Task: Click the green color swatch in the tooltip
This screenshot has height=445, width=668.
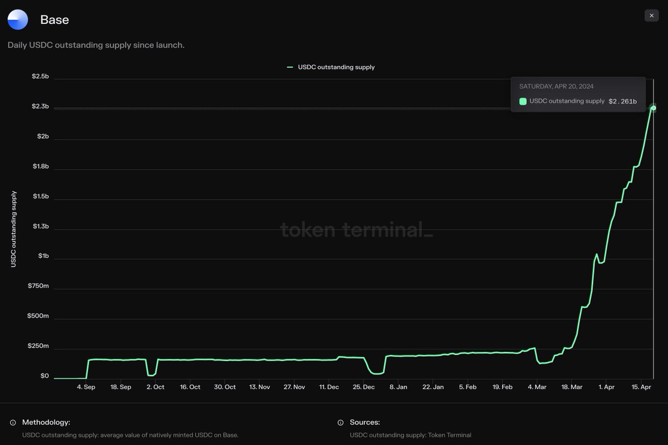Action: coord(523,101)
